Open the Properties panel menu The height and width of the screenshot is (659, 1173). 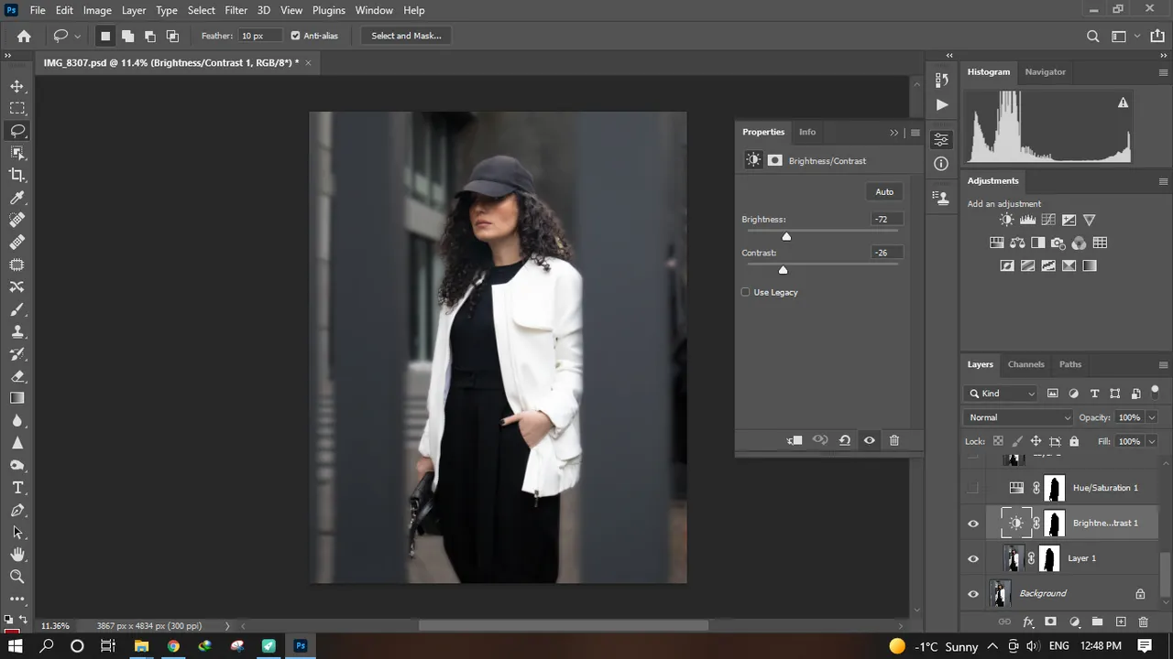coord(915,133)
